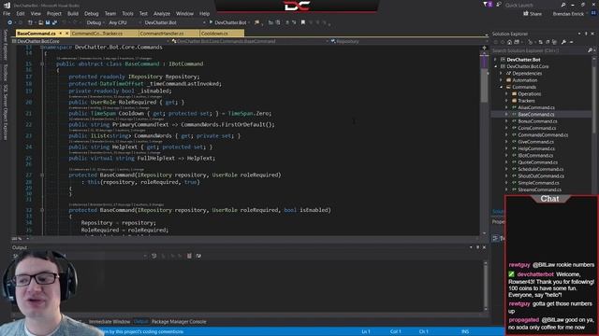Collapse the BaseCommand class outlining toggle
The width and height of the screenshot is (599, 336).
(x=42, y=64)
